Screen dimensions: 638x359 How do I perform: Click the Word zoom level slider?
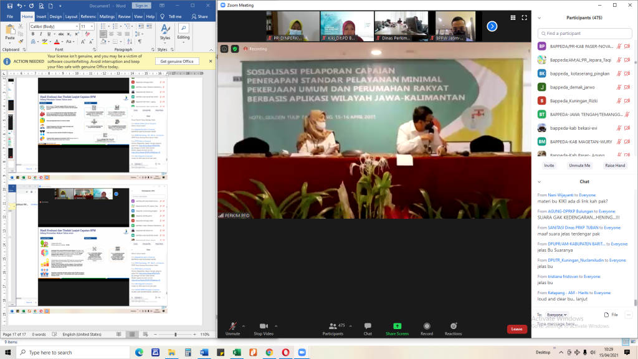coord(175,334)
